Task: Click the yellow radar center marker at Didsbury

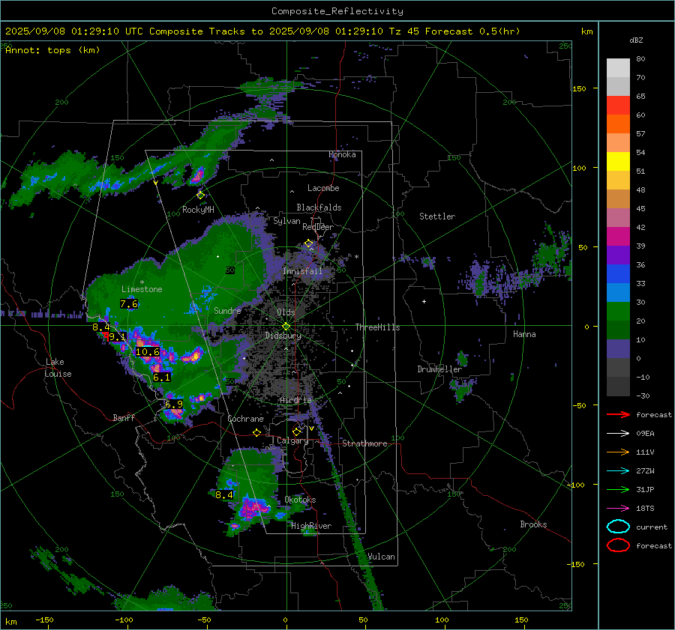Action: [x=286, y=327]
